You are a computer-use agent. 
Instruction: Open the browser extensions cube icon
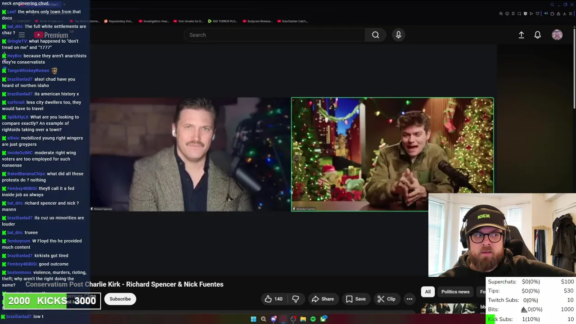click(x=552, y=13)
